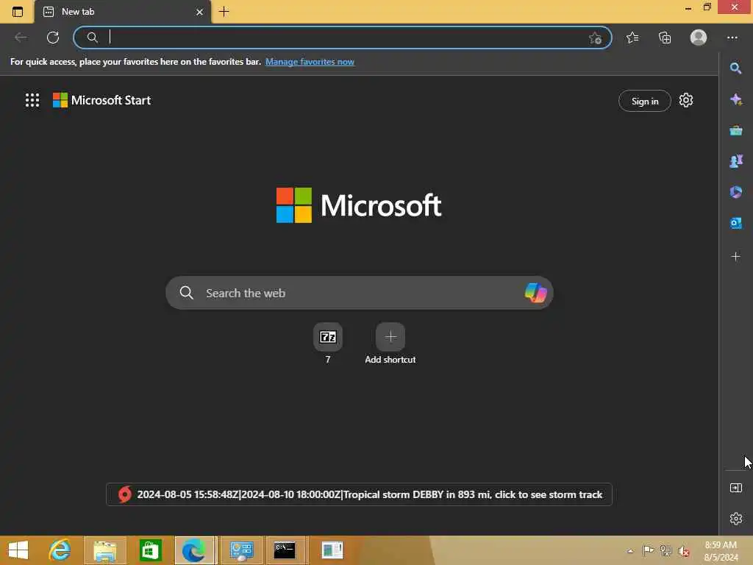The height and width of the screenshot is (565, 753).
Task: Open Action Center flag icon
Action: 648,550
